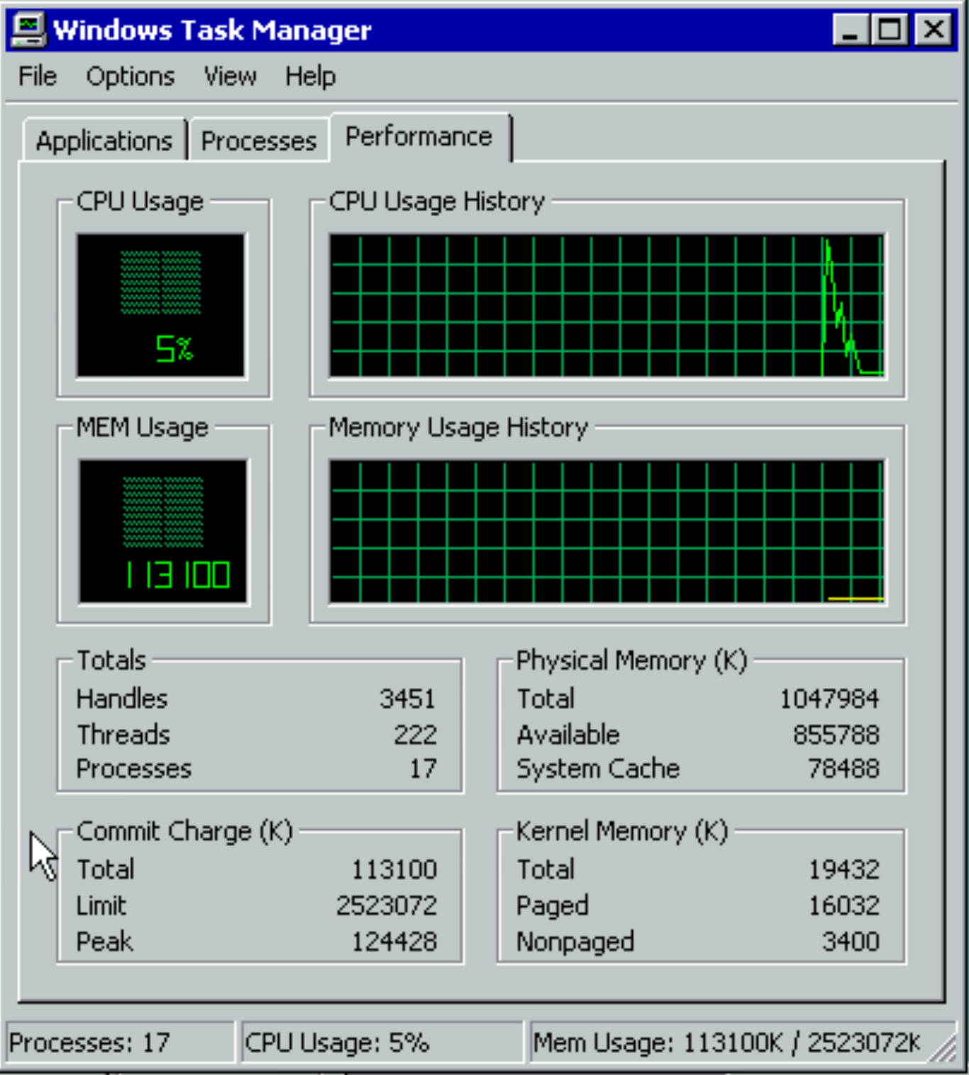The image size is (969, 1075).
Task: Open the Help menu
Action: pos(310,76)
